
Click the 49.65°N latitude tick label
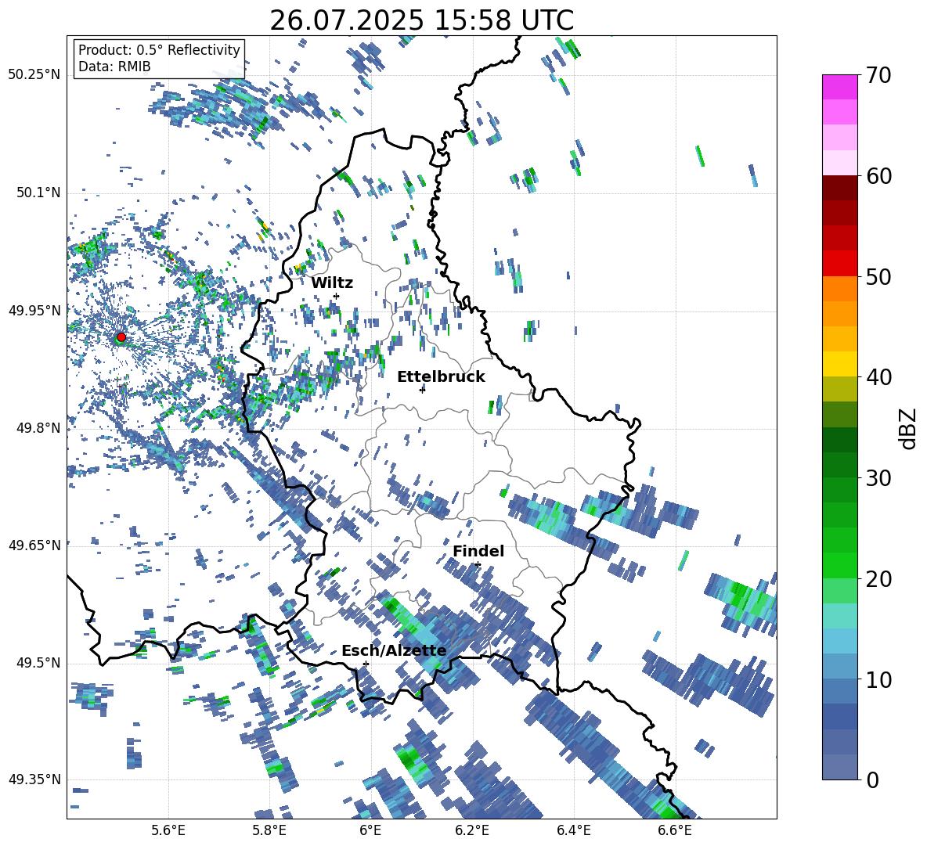pyautogui.click(x=34, y=545)
